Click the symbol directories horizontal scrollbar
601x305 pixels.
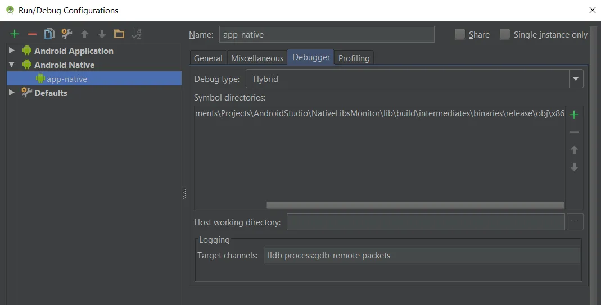point(415,206)
